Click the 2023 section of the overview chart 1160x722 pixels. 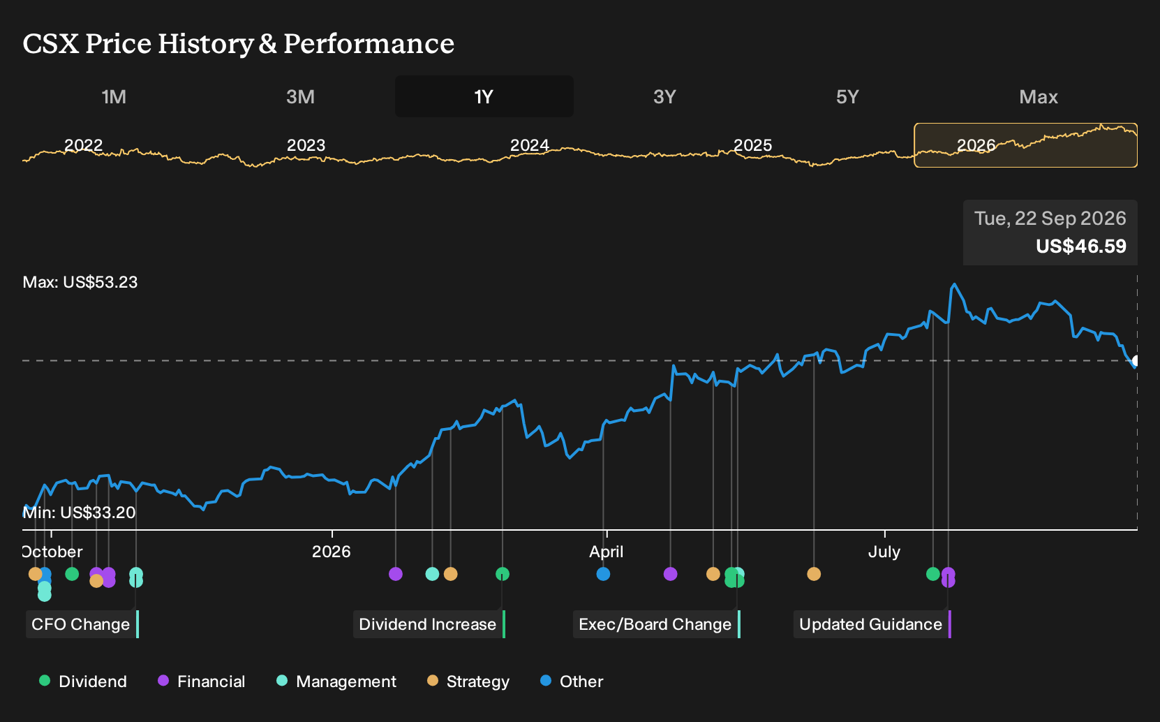pyautogui.click(x=306, y=145)
